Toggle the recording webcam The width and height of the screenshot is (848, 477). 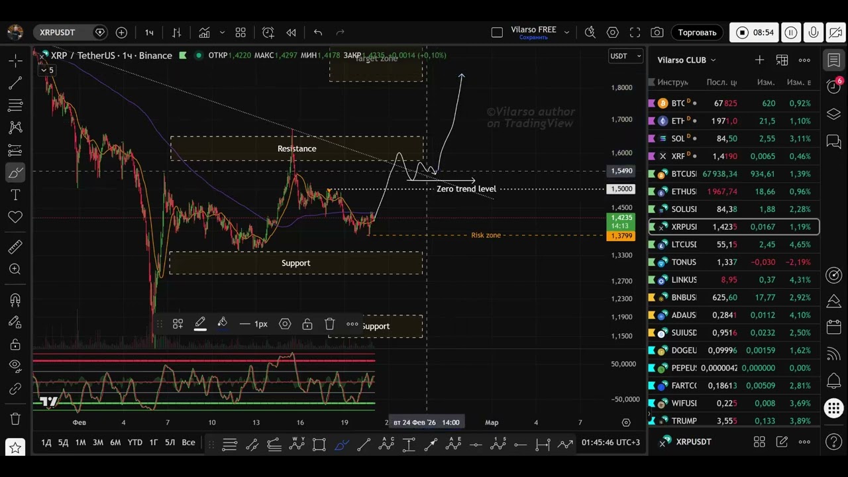837,32
